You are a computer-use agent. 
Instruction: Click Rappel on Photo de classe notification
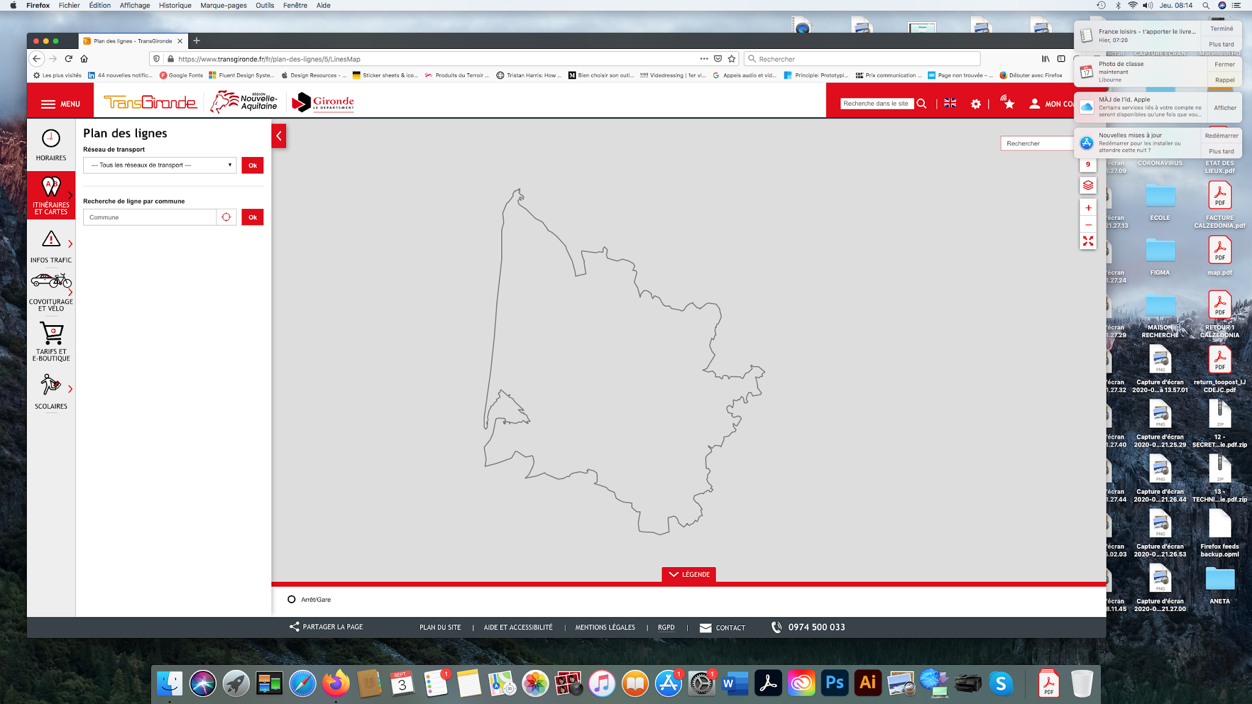(1224, 80)
